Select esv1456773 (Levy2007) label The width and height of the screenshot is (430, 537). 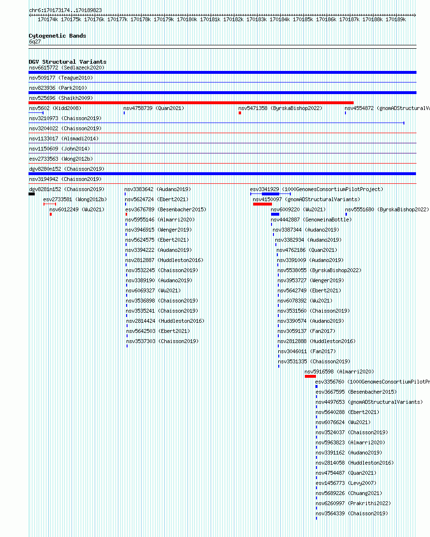pos(346,483)
